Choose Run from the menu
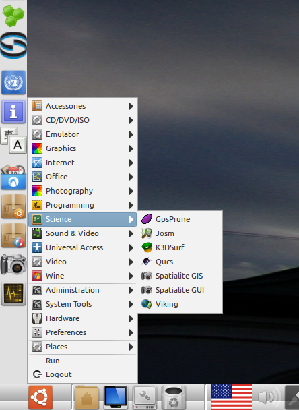The height and width of the screenshot is (410, 299). 83,361
